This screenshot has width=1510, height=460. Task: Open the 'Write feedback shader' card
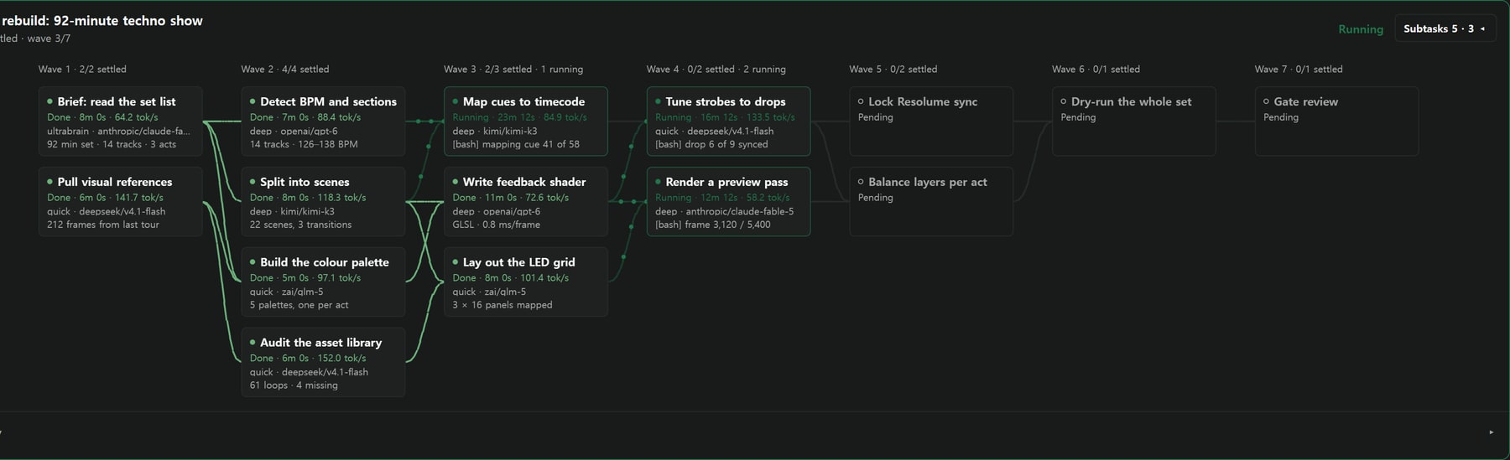tap(526, 202)
